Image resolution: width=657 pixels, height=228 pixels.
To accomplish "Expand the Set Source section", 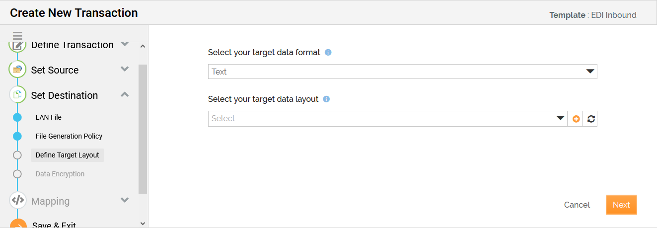I will 125,70.
